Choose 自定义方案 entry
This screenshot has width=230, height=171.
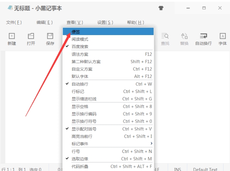108,69
